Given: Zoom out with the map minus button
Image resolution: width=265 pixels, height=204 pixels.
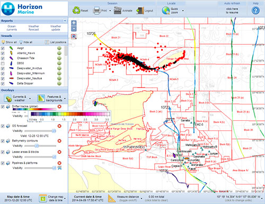Looking at the screenshot, I should click(74, 29).
